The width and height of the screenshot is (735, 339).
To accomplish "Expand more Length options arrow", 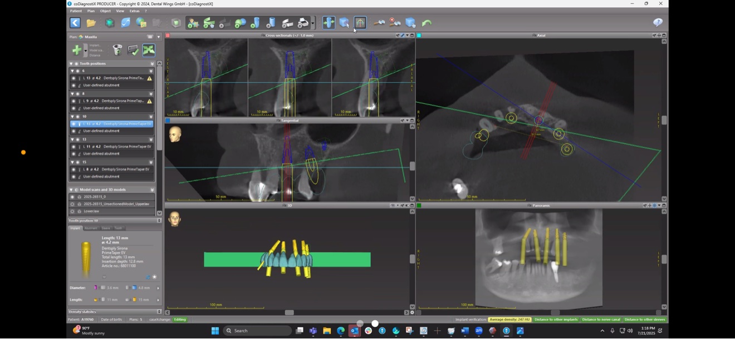I will click(x=158, y=300).
